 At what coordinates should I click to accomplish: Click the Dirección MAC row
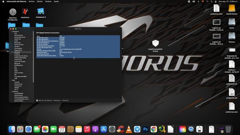coord(78,52)
